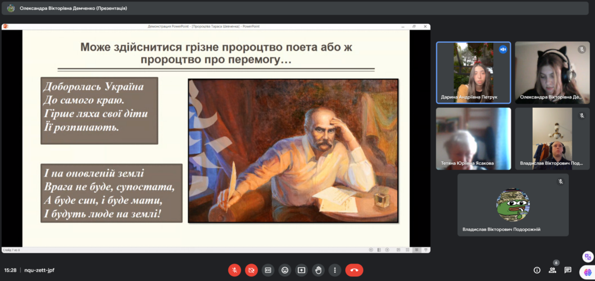Image resolution: width=595 pixels, height=281 pixels.
Task: Click the presenter avatar in top bar
Action: click(10, 8)
